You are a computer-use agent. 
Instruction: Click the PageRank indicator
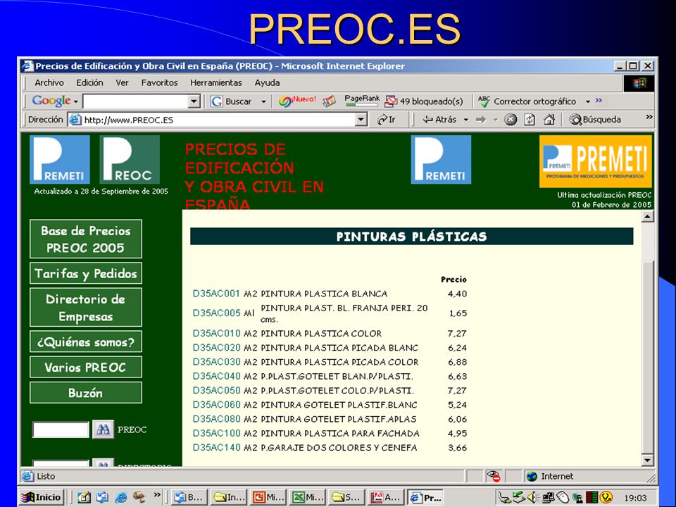click(x=362, y=101)
